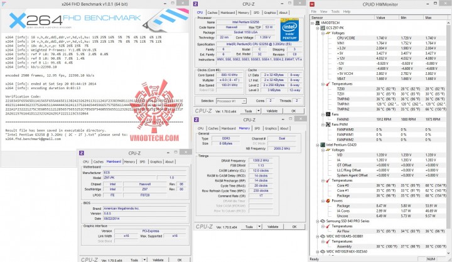
Task: Click the Core Speed value in CPU-Z
Action: (x=229, y=75)
